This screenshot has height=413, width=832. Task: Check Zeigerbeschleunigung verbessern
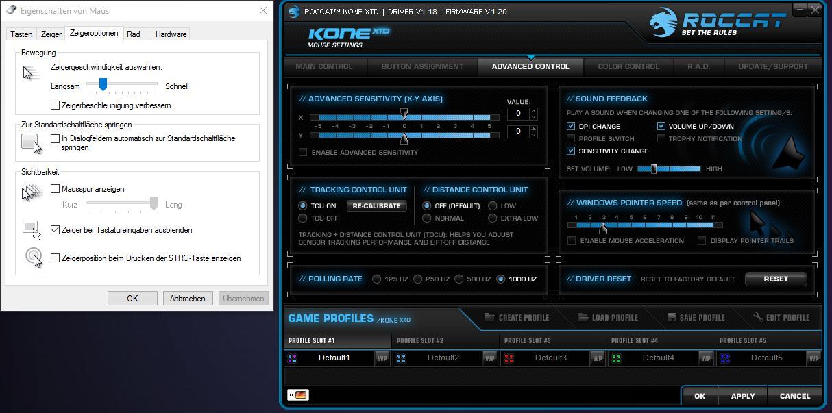[x=56, y=105]
